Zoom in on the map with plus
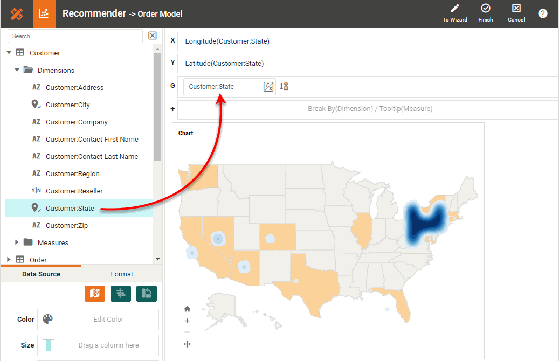This screenshot has width=559, height=361. coord(187,321)
